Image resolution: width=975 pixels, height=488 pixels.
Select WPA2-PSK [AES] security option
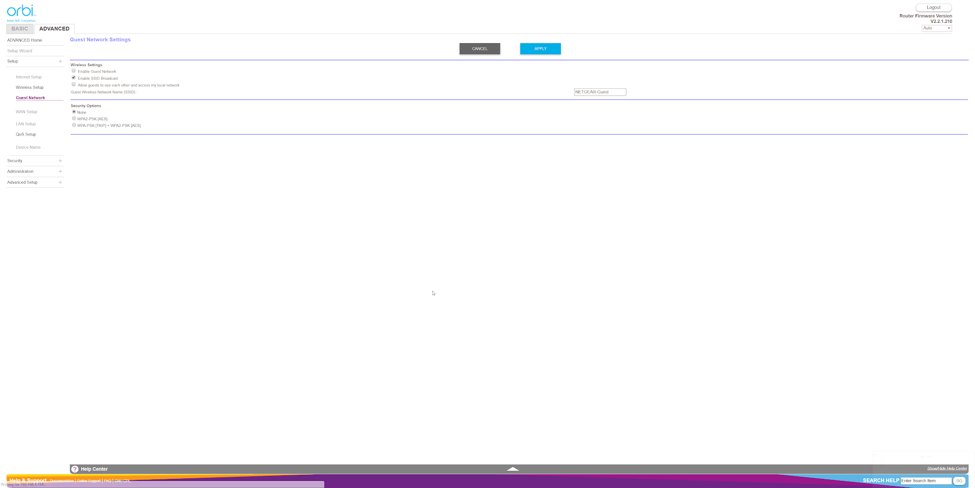coord(74,118)
